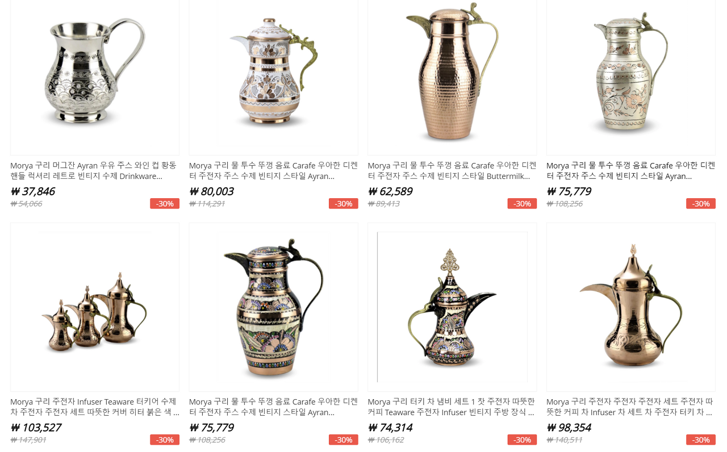Screen dimensions: 727x452
Task: Click the ₩103,527 price
Action: point(36,428)
